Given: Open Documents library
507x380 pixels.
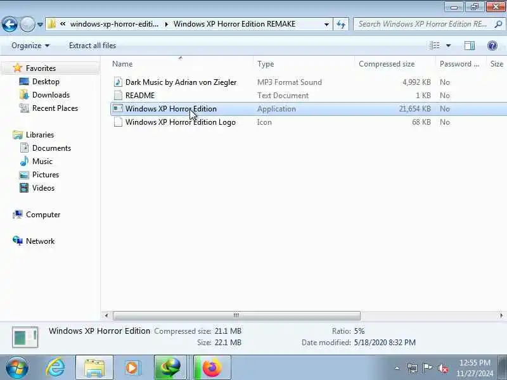Looking at the screenshot, I should pos(51,148).
